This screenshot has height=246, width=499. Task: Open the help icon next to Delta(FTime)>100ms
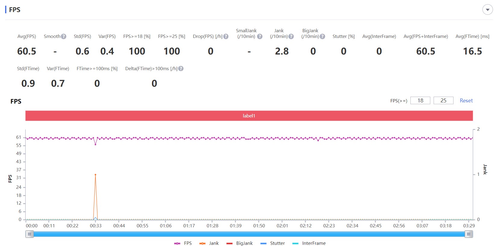pyautogui.click(x=181, y=69)
